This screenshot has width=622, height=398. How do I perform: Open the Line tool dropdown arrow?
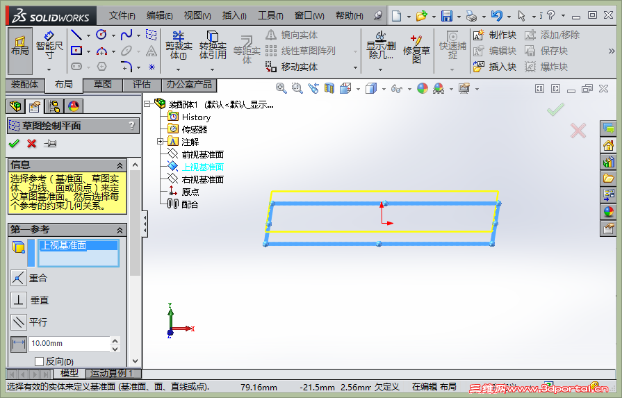[88, 35]
